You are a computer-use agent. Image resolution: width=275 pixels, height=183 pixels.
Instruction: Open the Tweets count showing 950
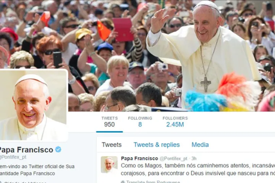(x=110, y=122)
